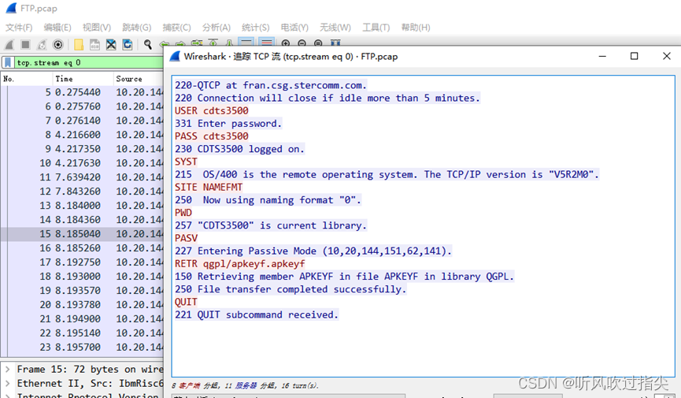
Task: Sort packets by the No. column
Action: coord(26,79)
